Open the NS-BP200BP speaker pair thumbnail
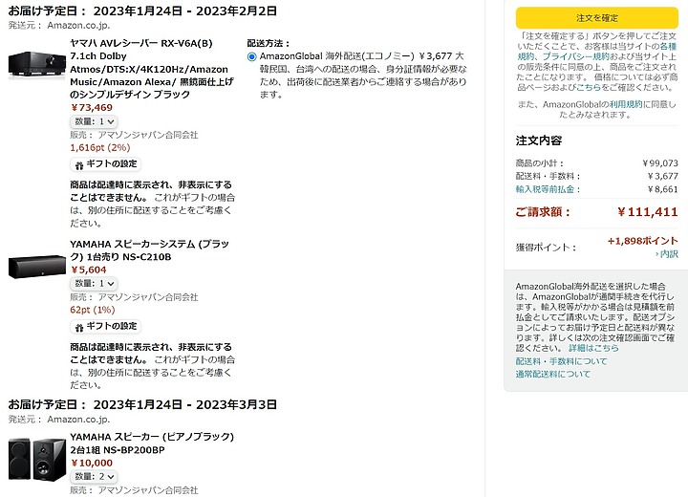 coord(37,459)
